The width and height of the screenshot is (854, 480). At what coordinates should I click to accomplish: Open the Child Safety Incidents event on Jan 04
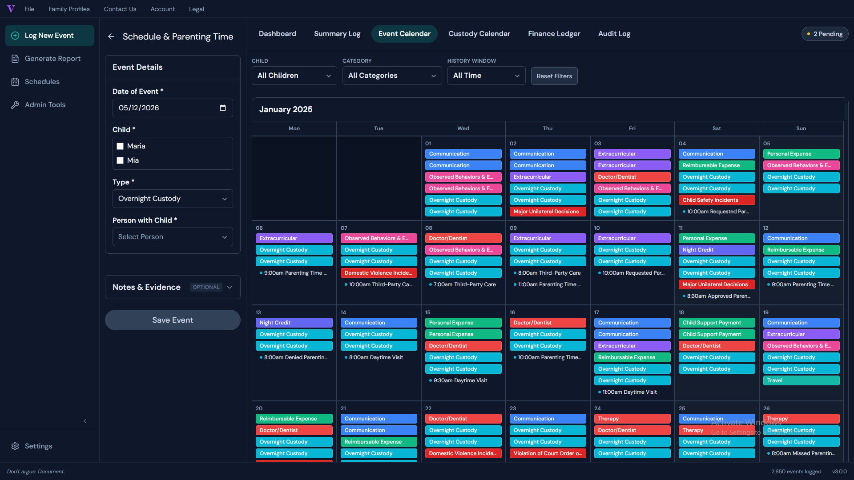point(717,200)
